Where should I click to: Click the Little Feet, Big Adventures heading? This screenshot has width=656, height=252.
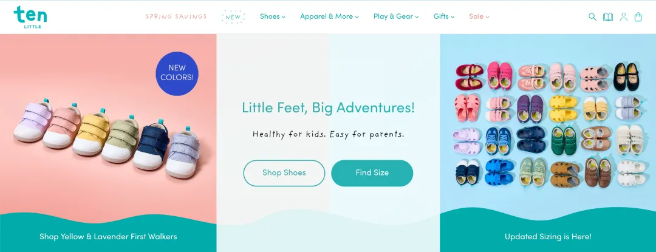pyautogui.click(x=329, y=108)
